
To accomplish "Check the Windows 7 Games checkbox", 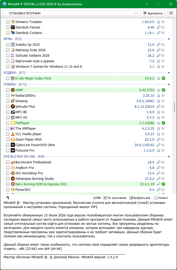I will click(8, 67).
